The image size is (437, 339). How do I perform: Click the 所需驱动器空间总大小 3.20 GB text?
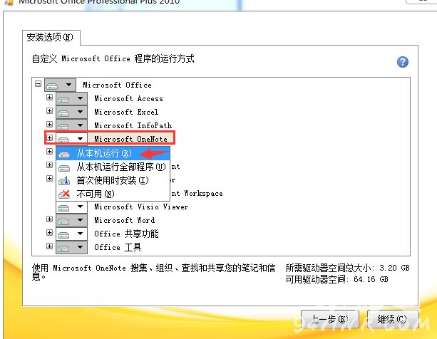(347, 268)
